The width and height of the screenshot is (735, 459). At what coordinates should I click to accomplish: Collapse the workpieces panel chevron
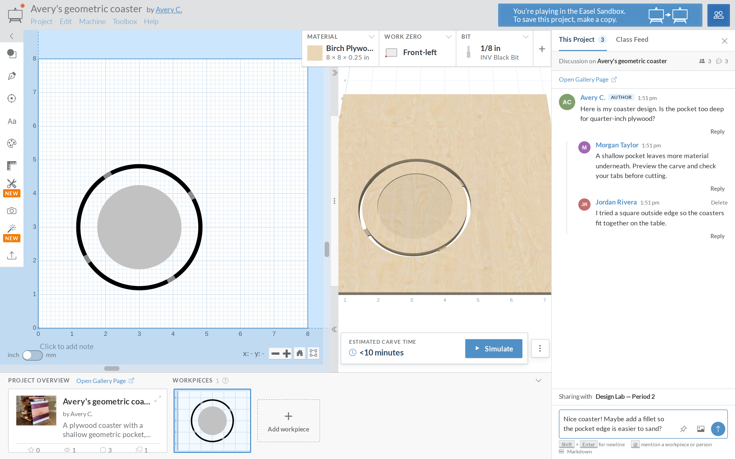click(538, 380)
